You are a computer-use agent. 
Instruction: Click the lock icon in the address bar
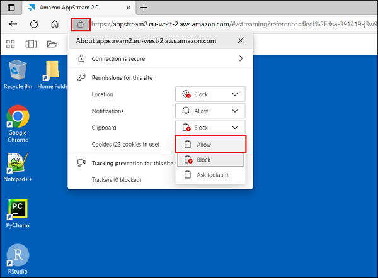coord(81,25)
